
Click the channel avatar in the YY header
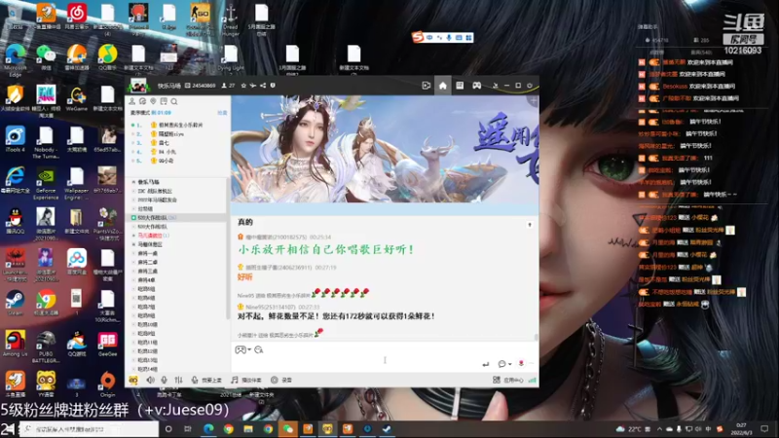point(138,86)
